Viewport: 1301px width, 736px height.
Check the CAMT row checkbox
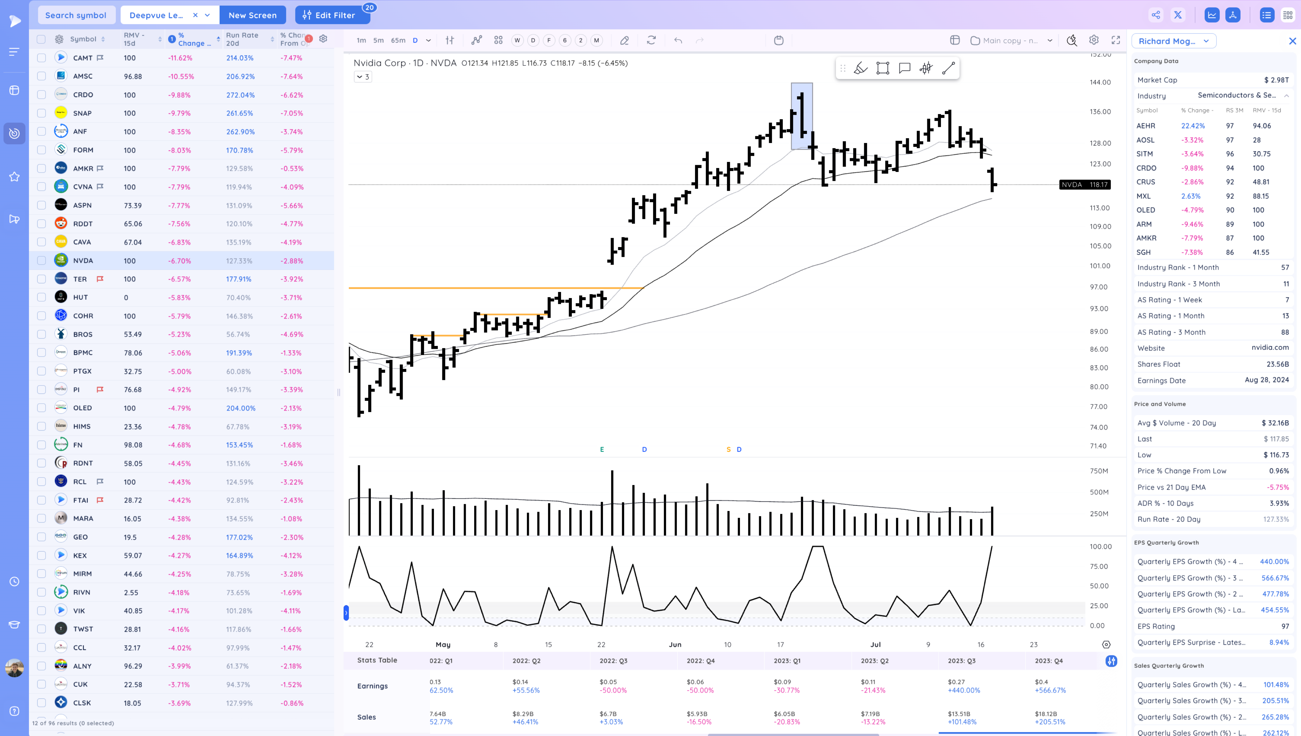(41, 58)
